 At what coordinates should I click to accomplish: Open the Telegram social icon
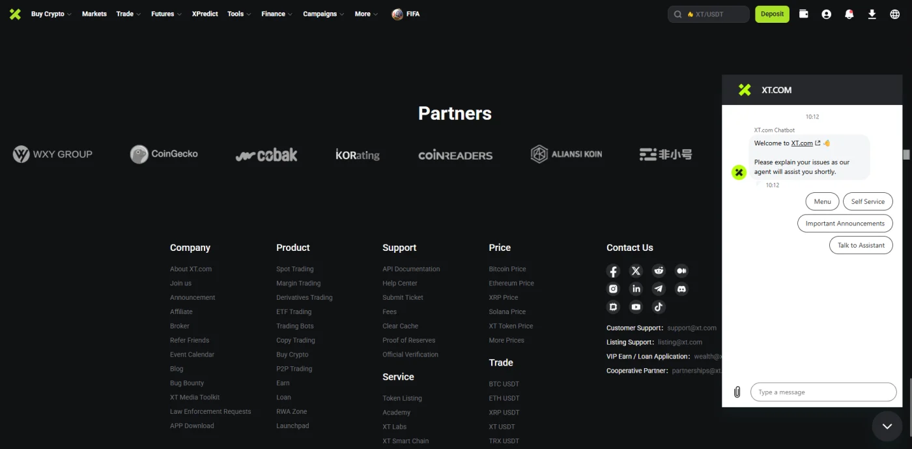659,289
